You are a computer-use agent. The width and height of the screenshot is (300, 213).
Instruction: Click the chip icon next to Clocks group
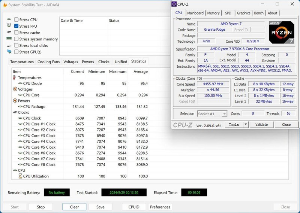[15, 112]
